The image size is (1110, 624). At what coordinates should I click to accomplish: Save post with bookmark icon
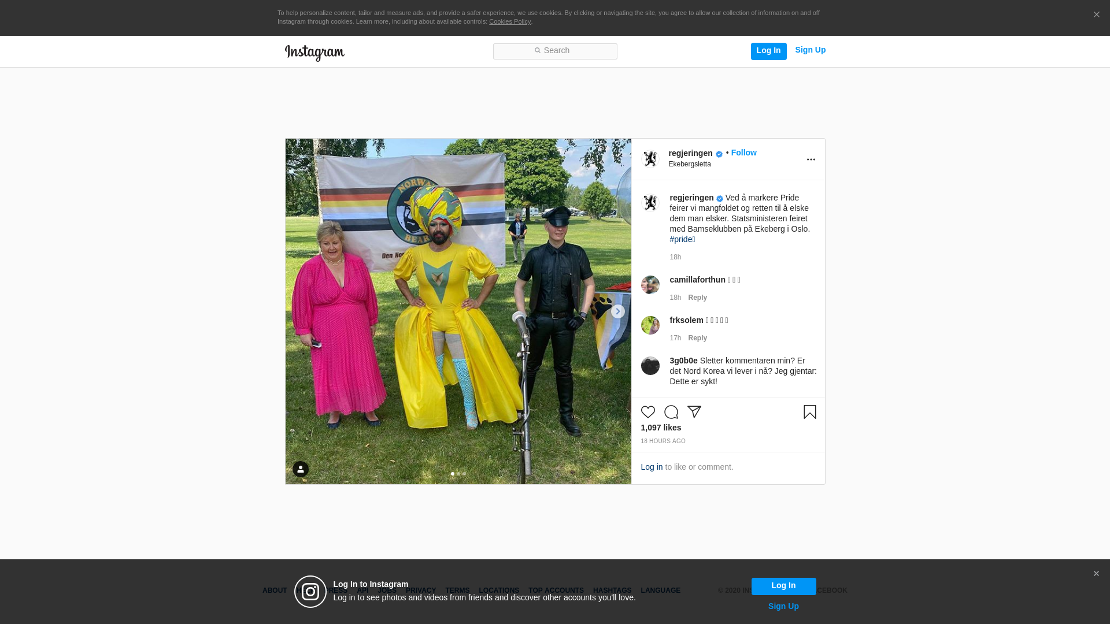(x=809, y=412)
